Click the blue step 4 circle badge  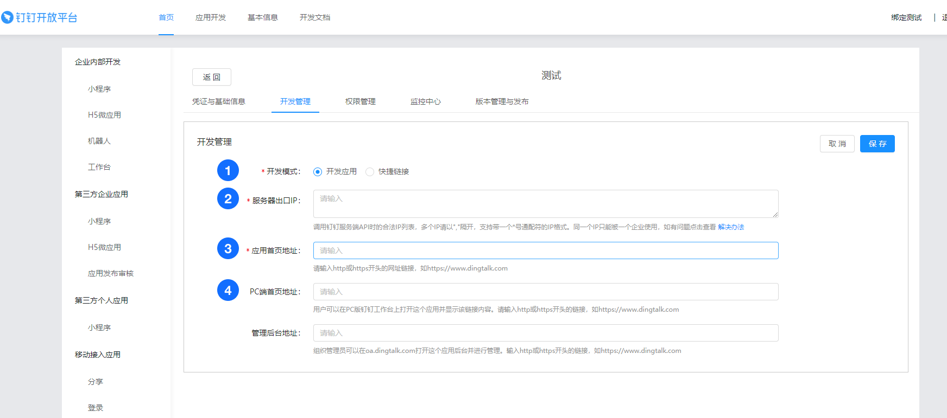click(228, 290)
